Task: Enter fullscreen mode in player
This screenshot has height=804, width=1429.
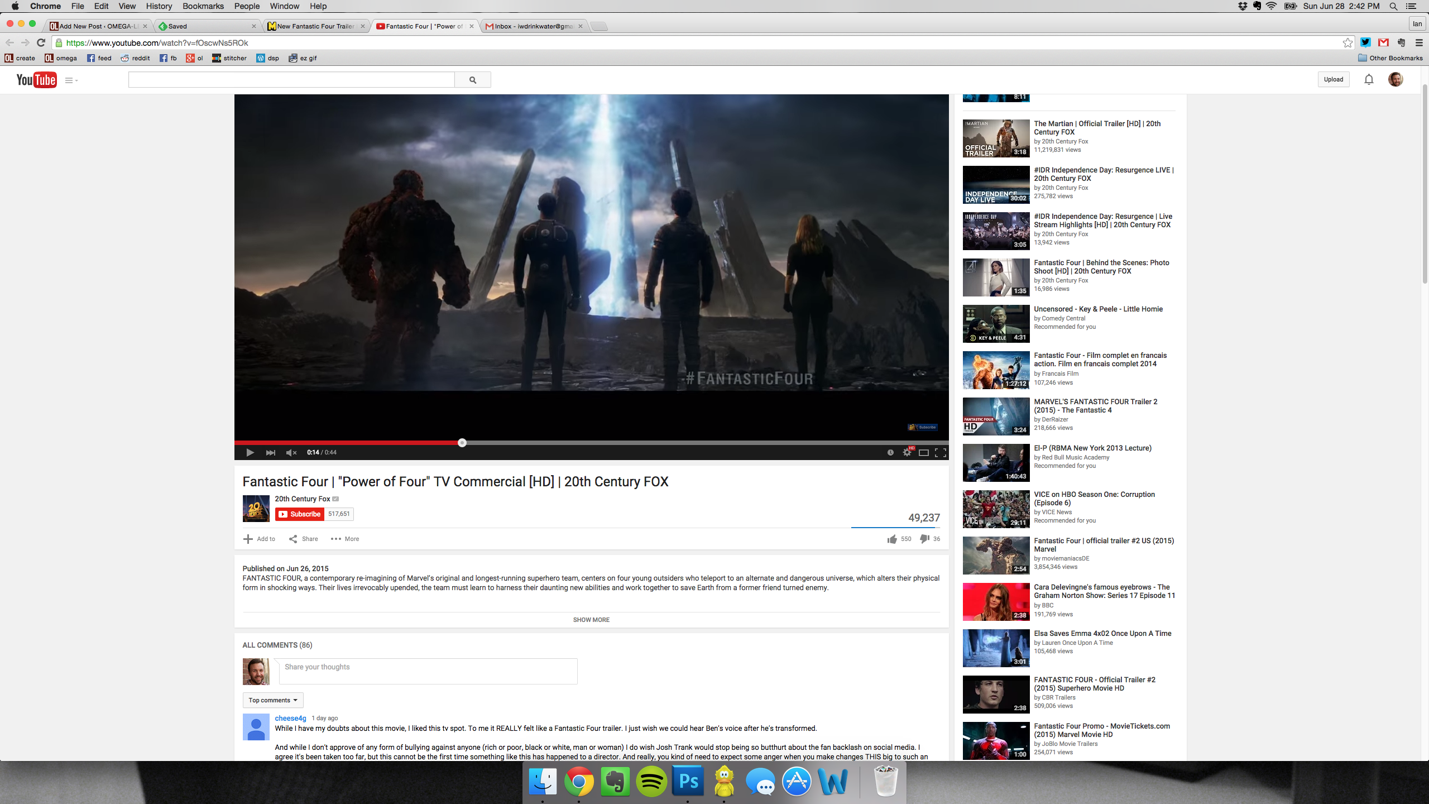Action: [941, 452]
